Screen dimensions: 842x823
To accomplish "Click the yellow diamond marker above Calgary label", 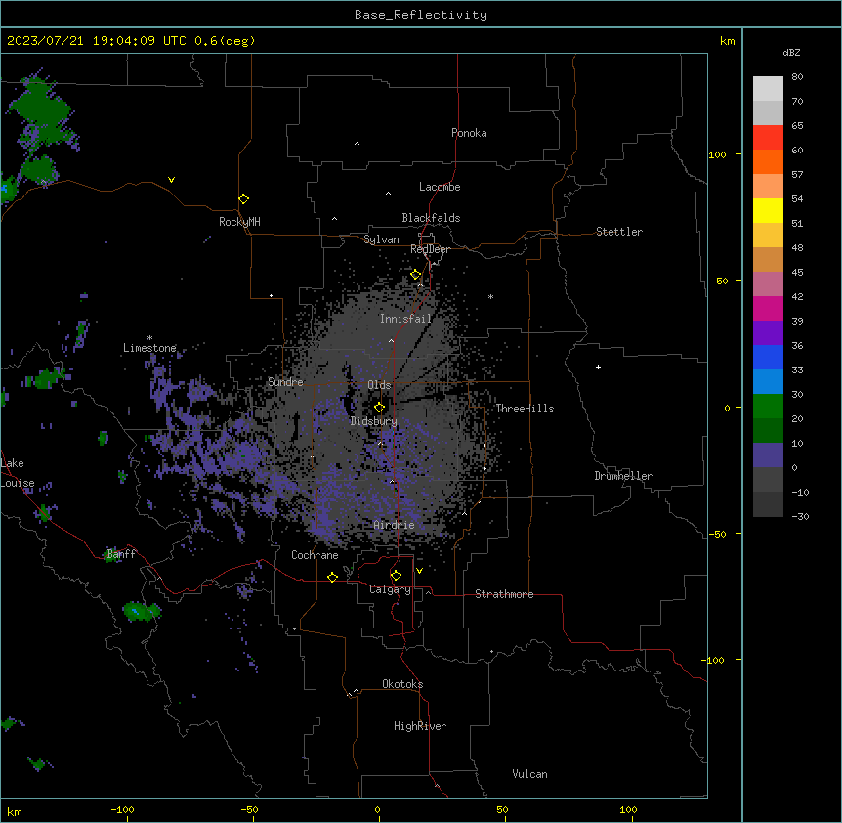I will click(x=396, y=576).
